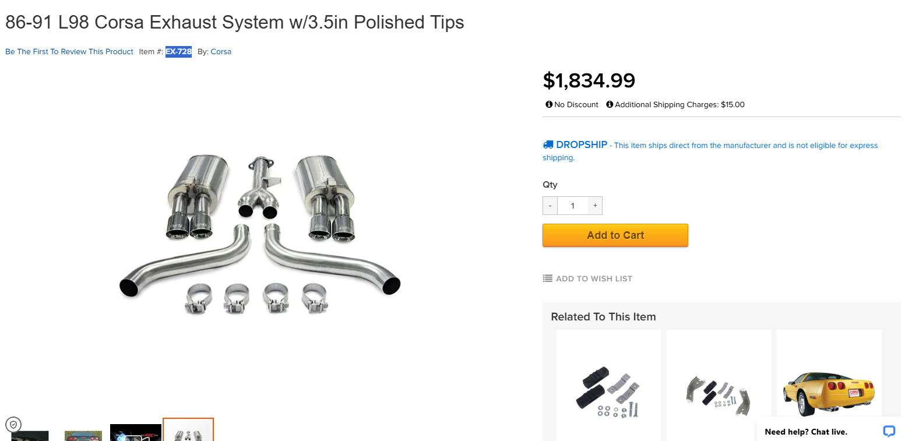The image size is (905, 441).
Task: Click the quantity input field
Action: 572,206
